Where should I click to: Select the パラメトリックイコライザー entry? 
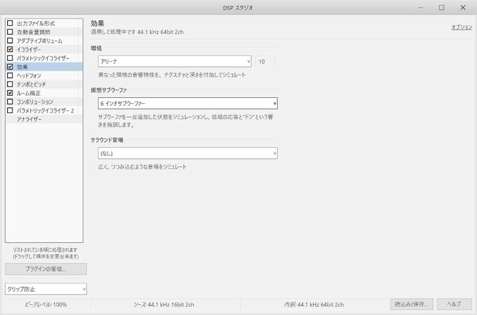click(x=43, y=58)
